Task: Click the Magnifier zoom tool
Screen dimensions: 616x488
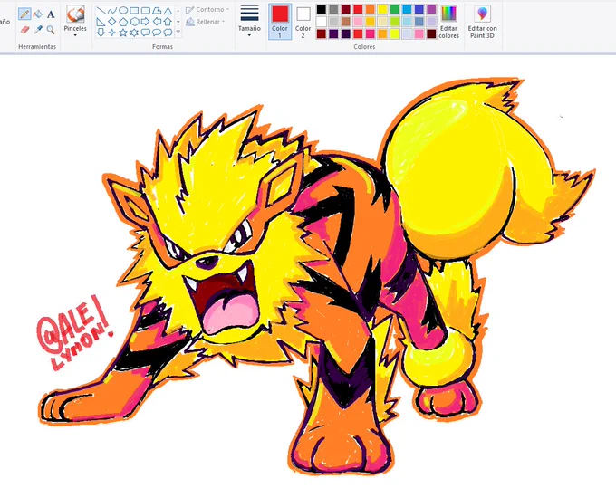Action: click(x=51, y=30)
